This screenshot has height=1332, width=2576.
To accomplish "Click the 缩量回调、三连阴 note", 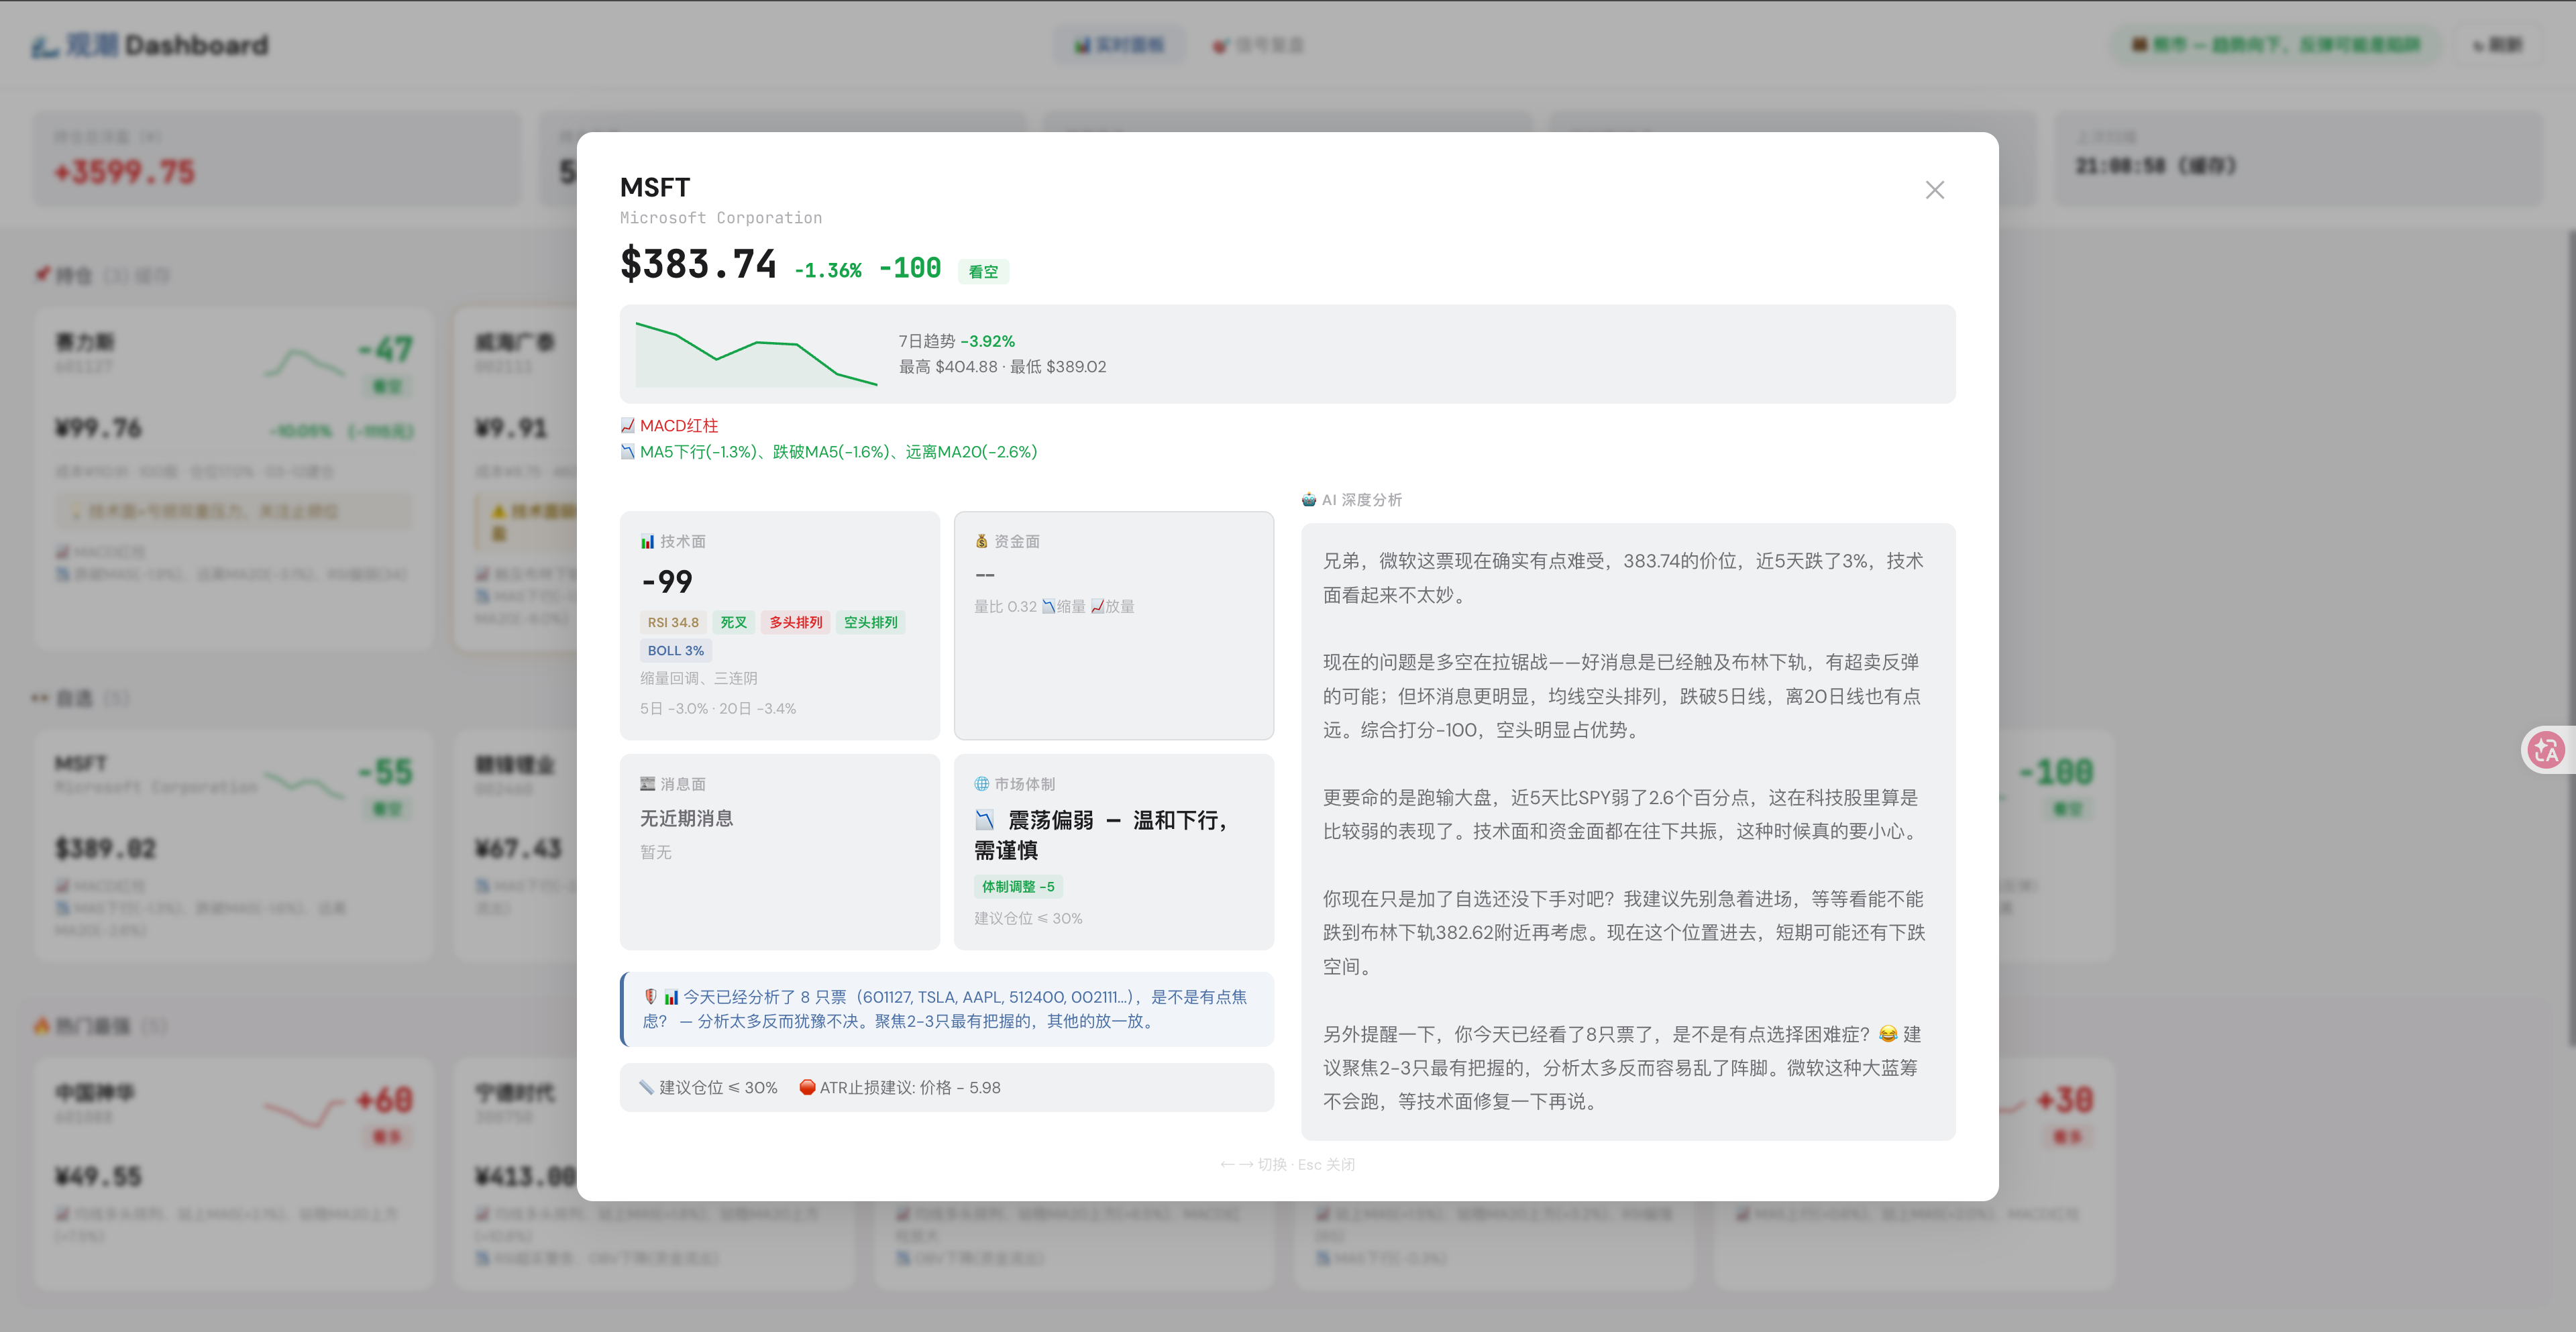I will tap(699, 678).
